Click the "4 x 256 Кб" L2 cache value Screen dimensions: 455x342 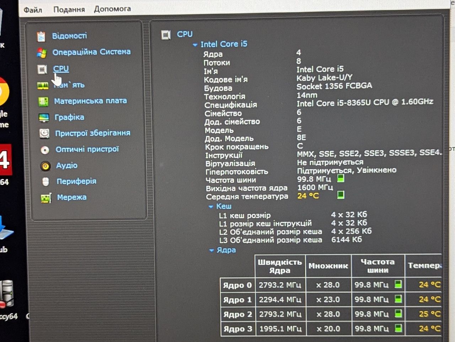(x=351, y=231)
